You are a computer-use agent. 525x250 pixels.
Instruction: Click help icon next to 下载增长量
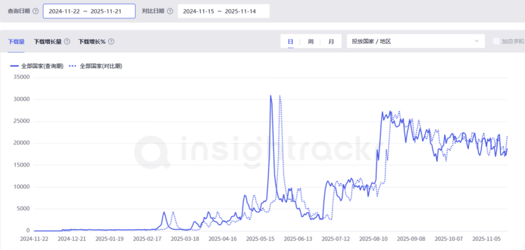point(67,41)
